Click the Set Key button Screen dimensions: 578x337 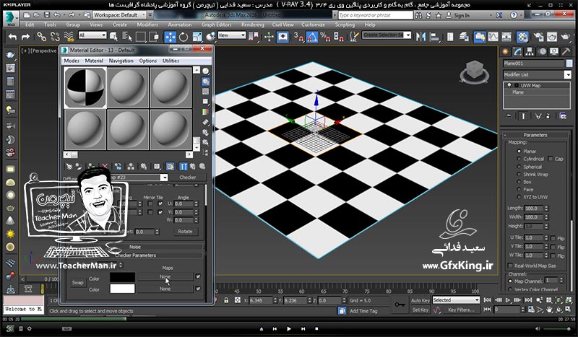[420, 310]
